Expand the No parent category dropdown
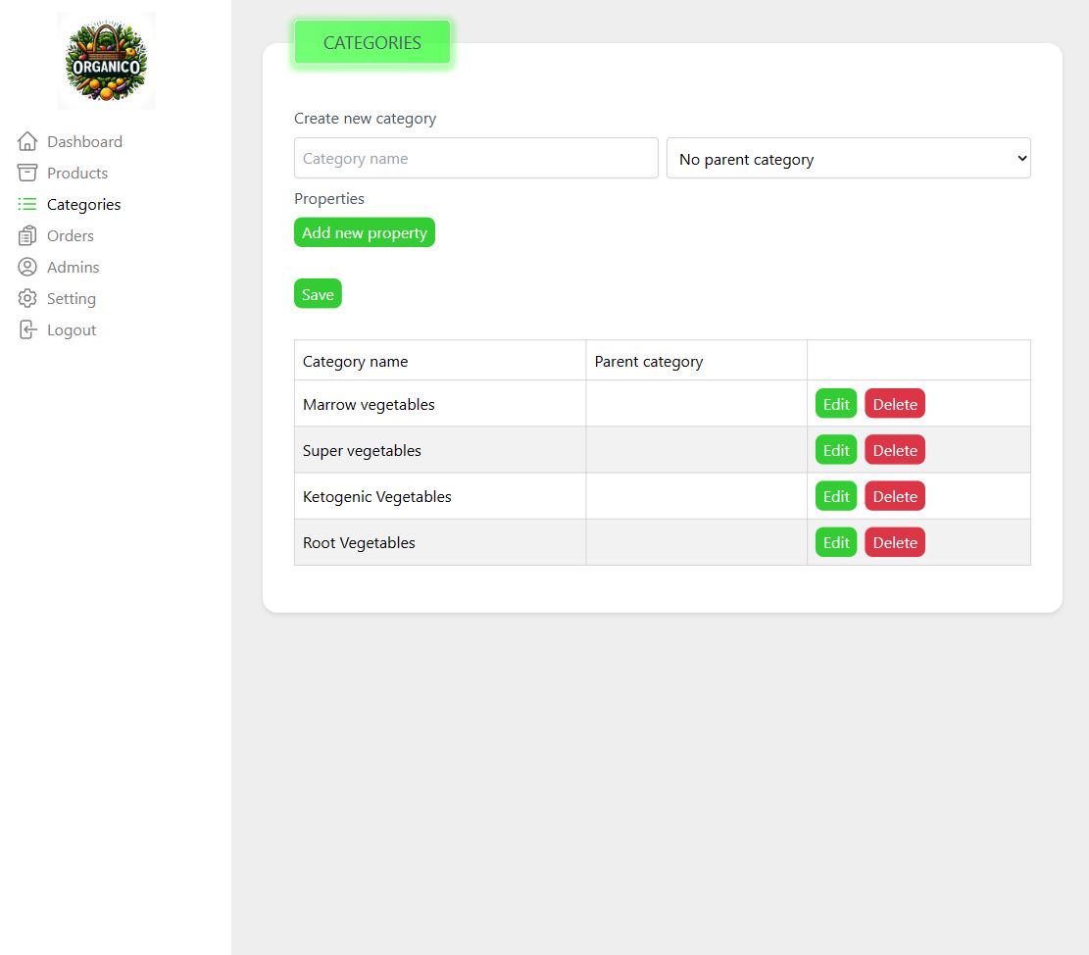The width and height of the screenshot is (1089, 955). click(x=848, y=158)
